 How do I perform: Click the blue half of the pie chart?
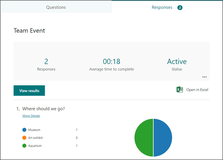click(x=163, y=138)
